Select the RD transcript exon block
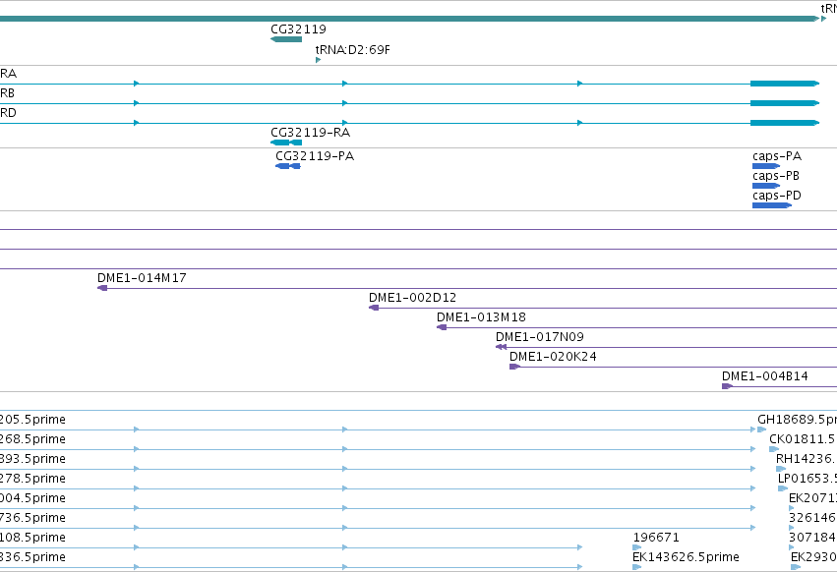The width and height of the screenshot is (837, 572). (785, 123)
